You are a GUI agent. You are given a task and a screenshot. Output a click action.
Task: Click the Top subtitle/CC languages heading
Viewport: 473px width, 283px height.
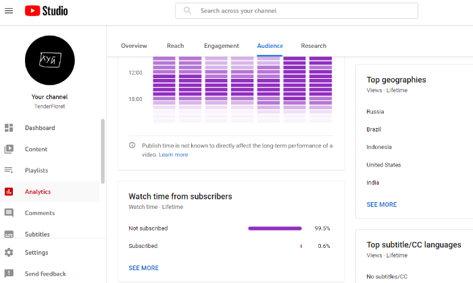pos(414,245)
